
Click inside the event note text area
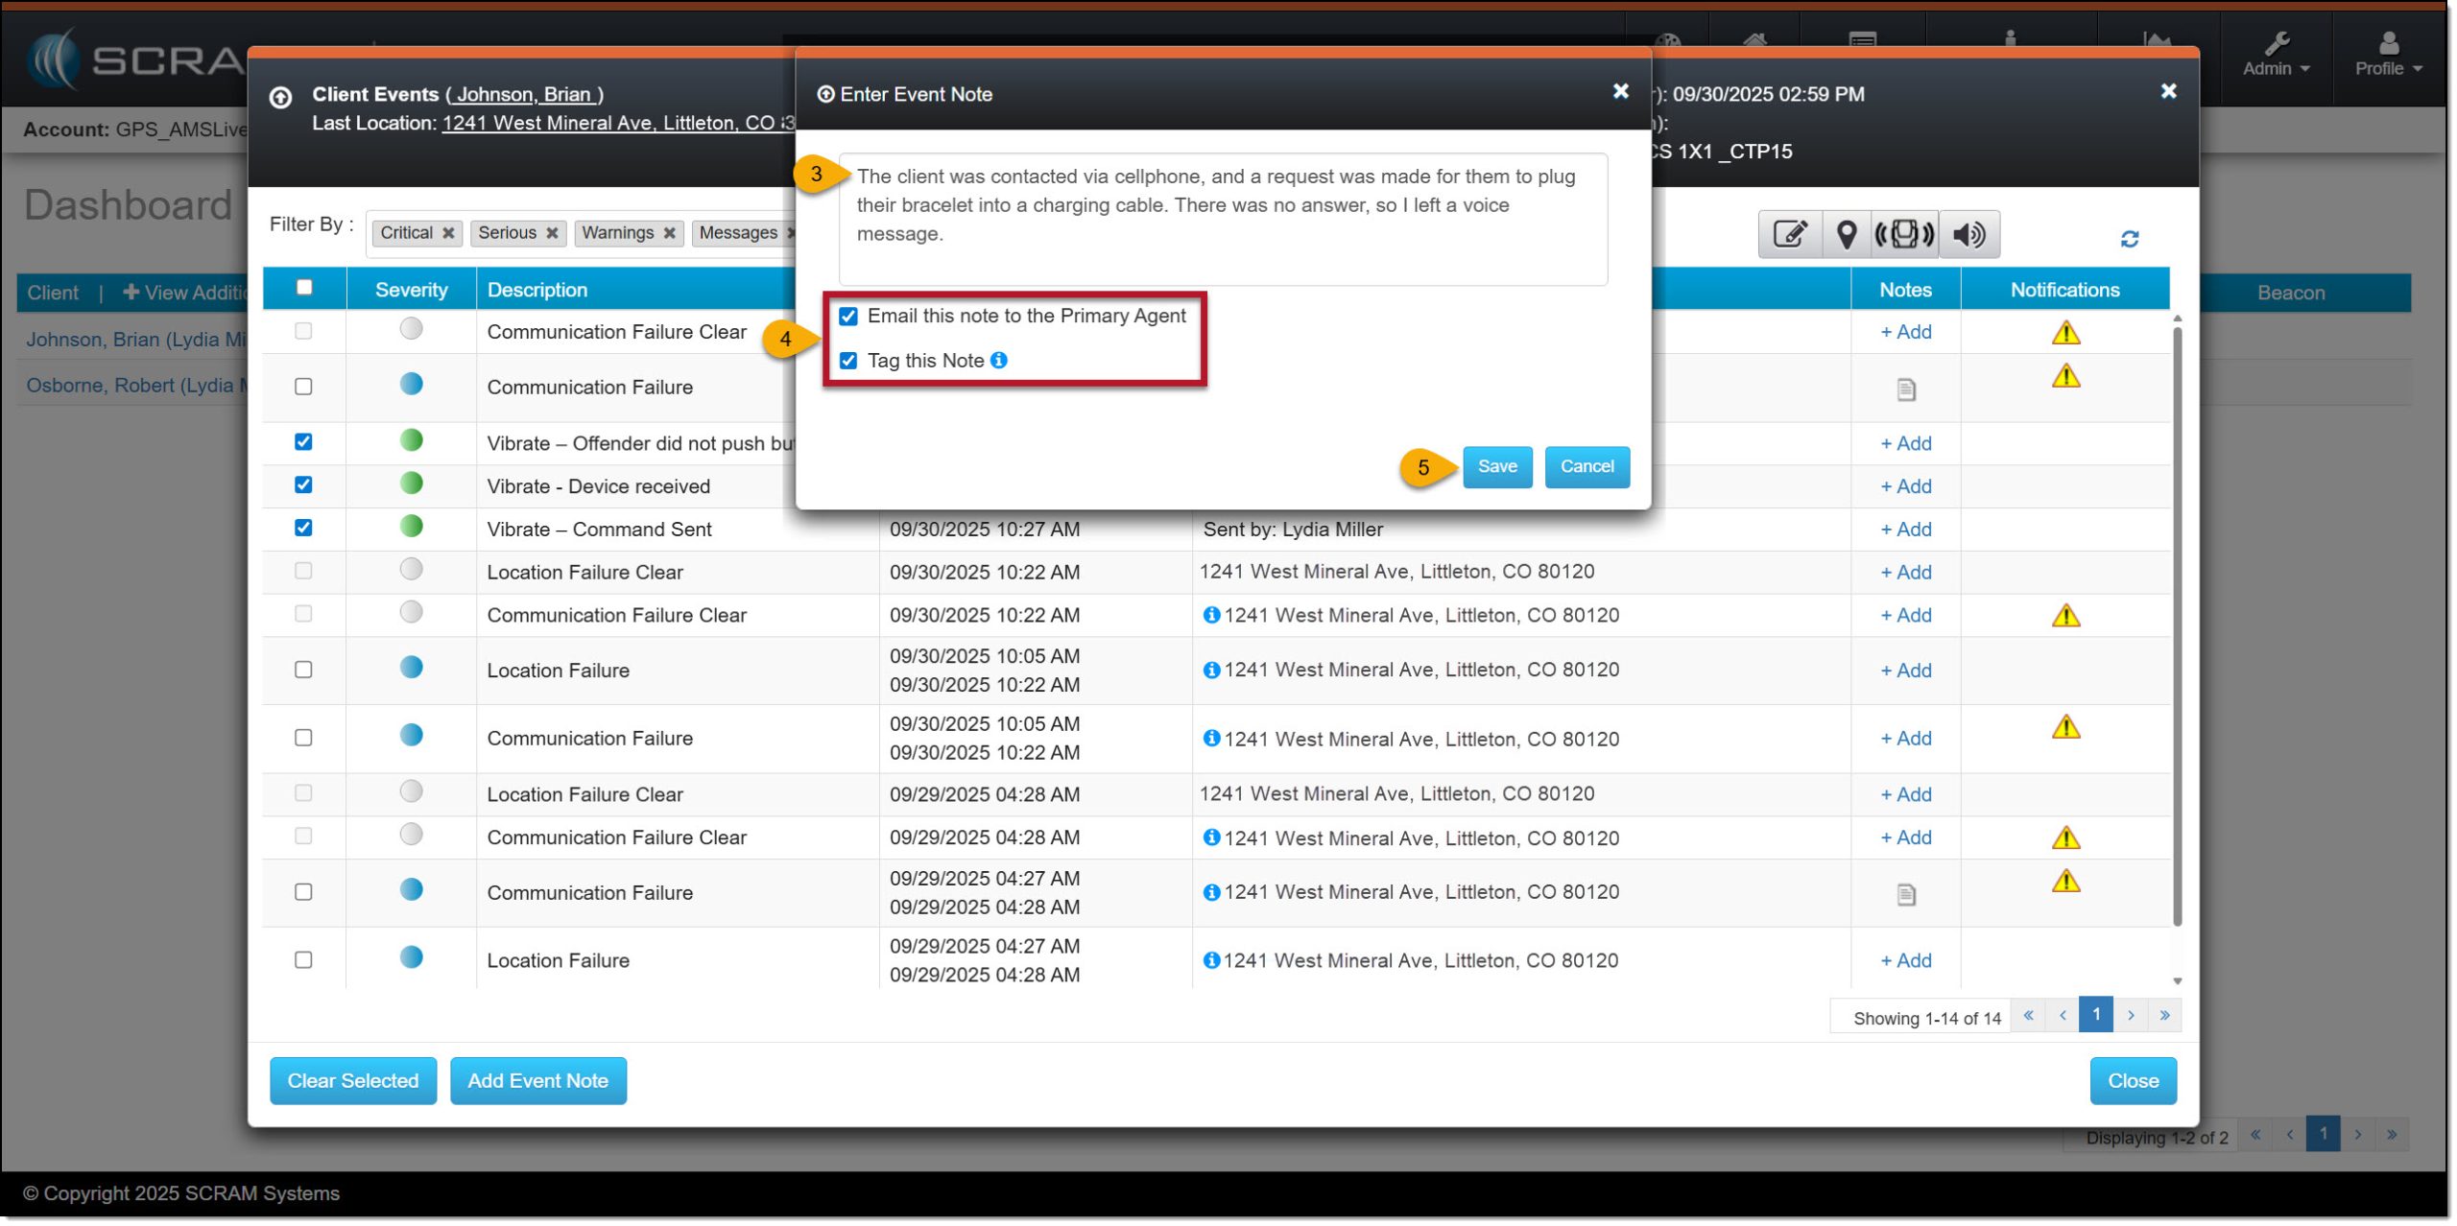point(1223,219)
